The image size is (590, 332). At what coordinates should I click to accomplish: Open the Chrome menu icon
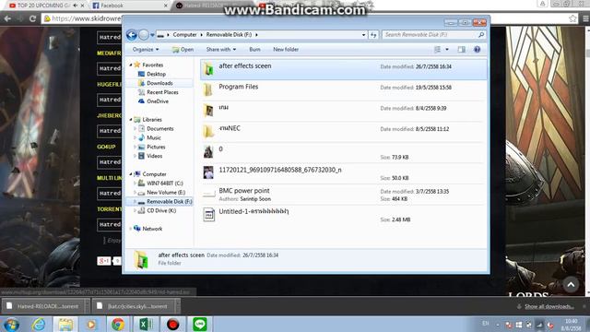point(585,18)
